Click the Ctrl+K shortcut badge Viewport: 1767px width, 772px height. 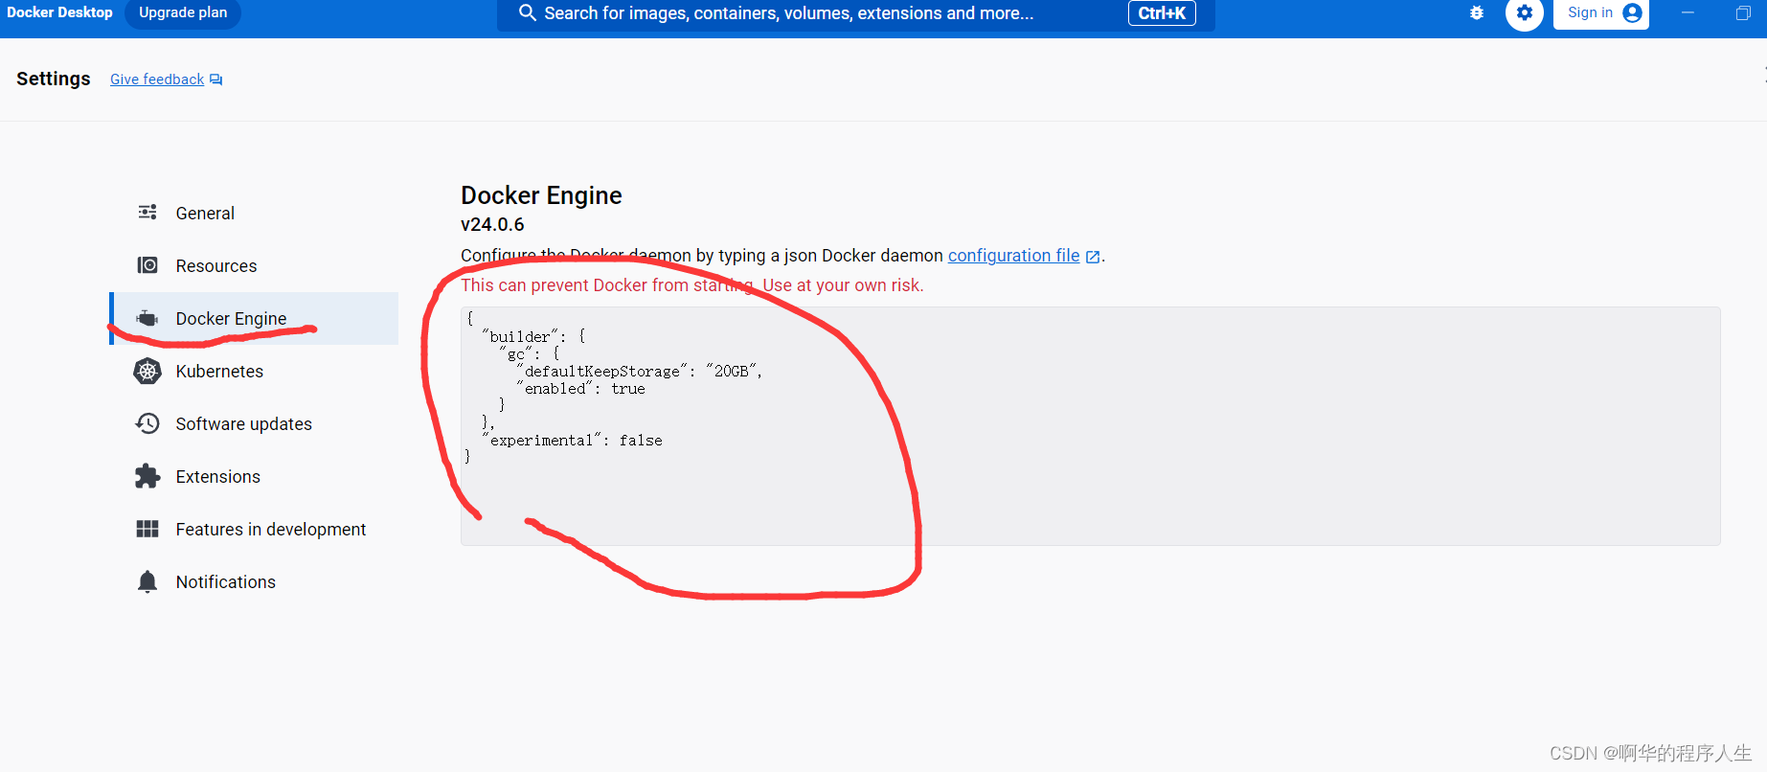tap(1162, 13)
